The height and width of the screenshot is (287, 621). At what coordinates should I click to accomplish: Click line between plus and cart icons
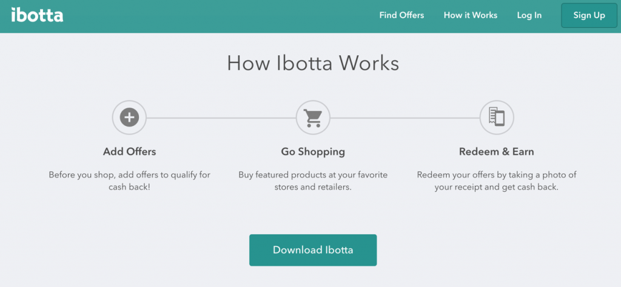pos(221,117)
